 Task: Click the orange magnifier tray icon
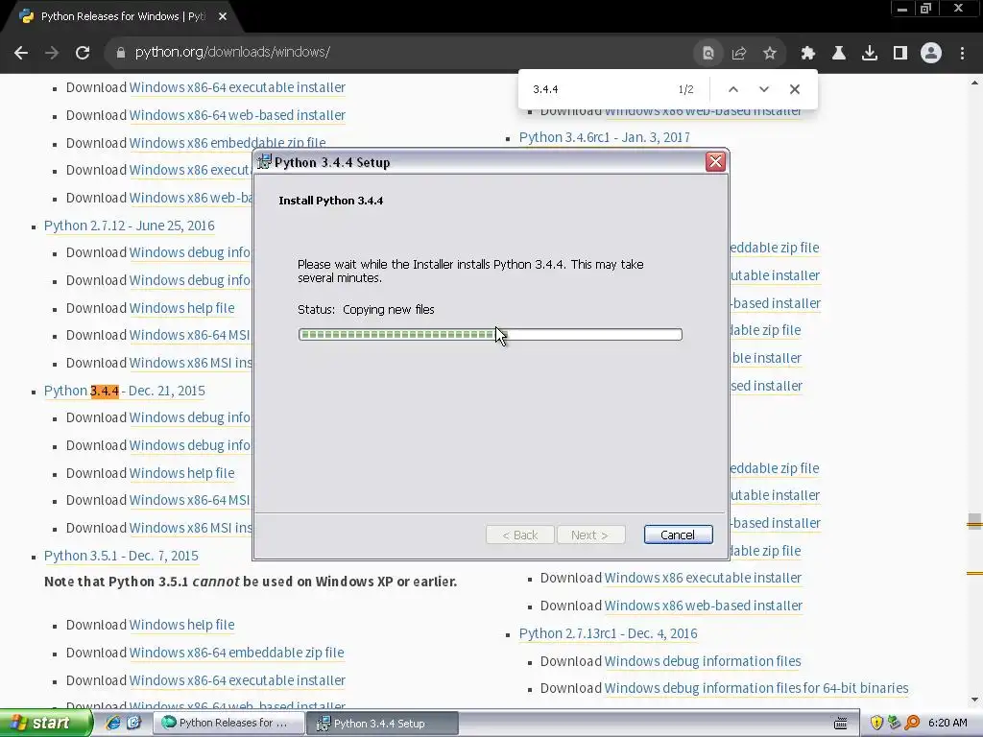(x=912, y=723)
